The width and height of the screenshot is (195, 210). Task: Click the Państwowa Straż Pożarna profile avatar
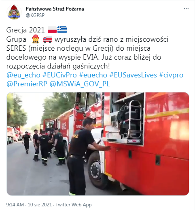point(14,12)
